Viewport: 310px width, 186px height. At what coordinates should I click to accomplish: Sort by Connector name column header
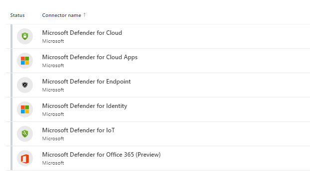61,15
